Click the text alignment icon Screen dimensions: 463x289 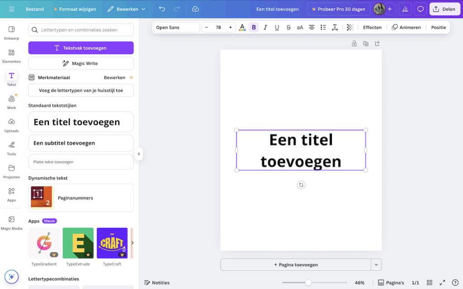click(312, 28)
